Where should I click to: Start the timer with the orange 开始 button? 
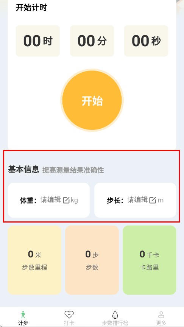point(92,100)
